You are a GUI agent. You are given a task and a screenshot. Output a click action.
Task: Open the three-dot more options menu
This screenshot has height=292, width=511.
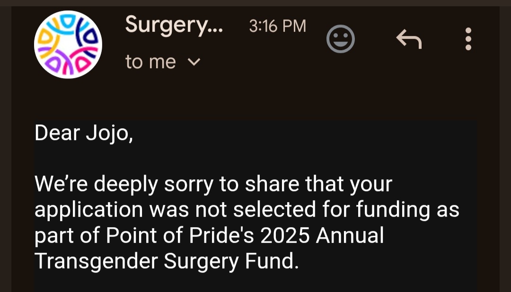468,39
